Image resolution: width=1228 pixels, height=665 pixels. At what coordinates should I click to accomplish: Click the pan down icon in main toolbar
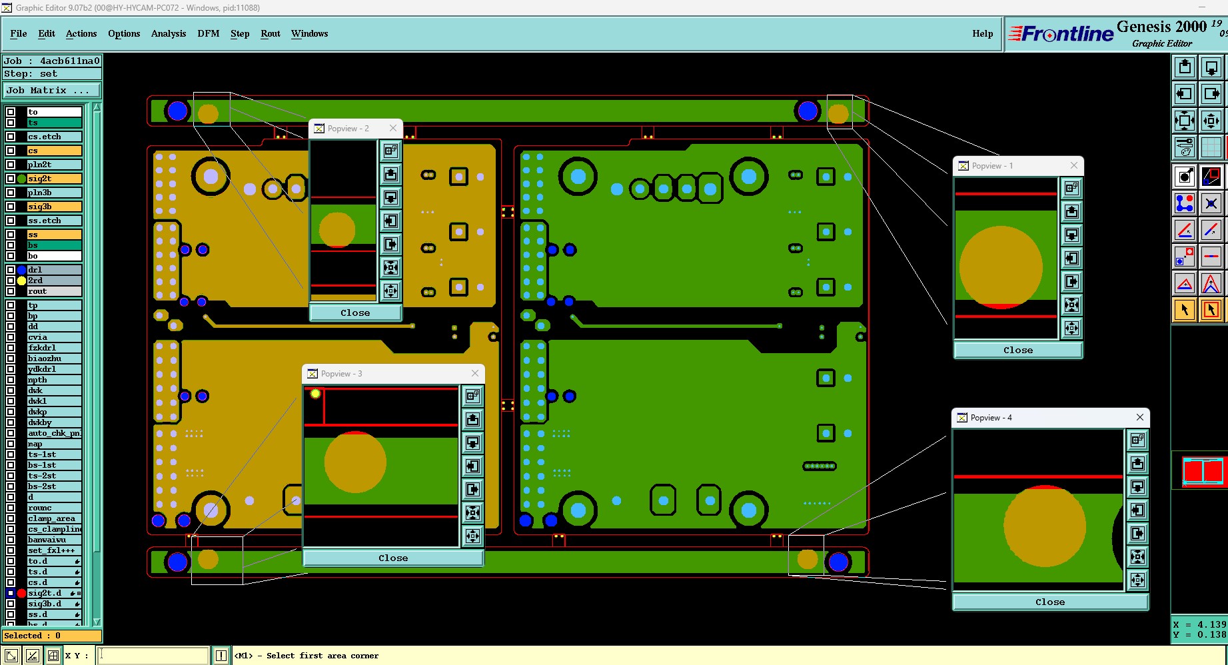point(1211,67)
